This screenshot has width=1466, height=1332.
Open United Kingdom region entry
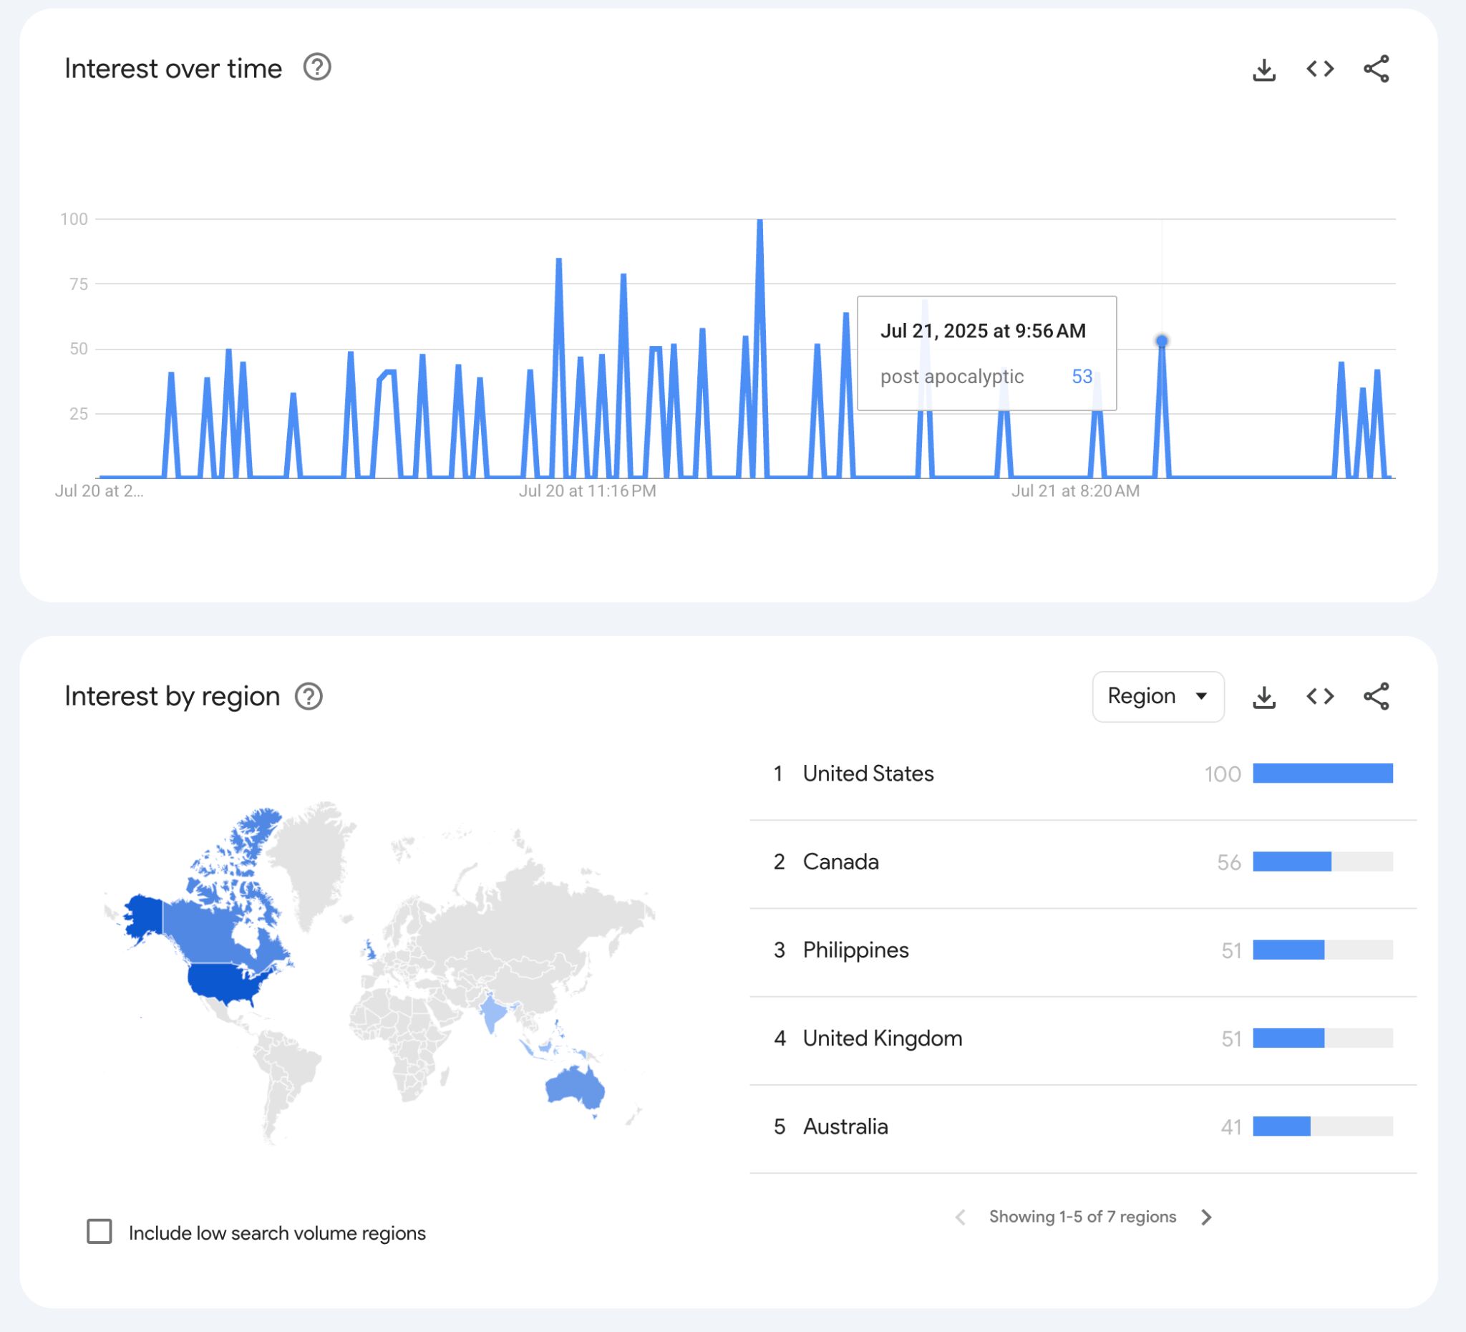pos(882,1038)
